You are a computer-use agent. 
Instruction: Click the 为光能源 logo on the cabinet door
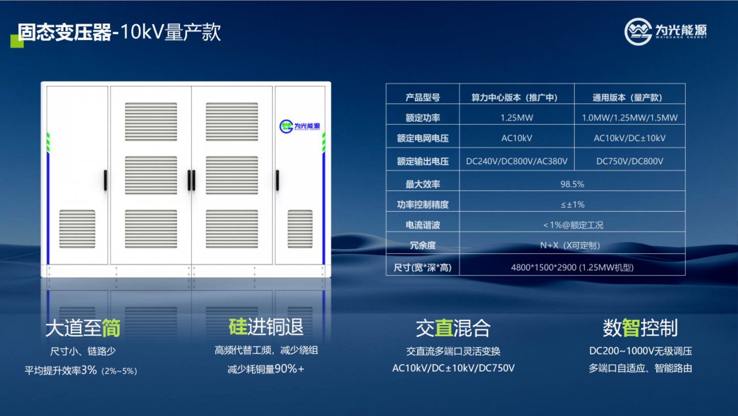300,126
